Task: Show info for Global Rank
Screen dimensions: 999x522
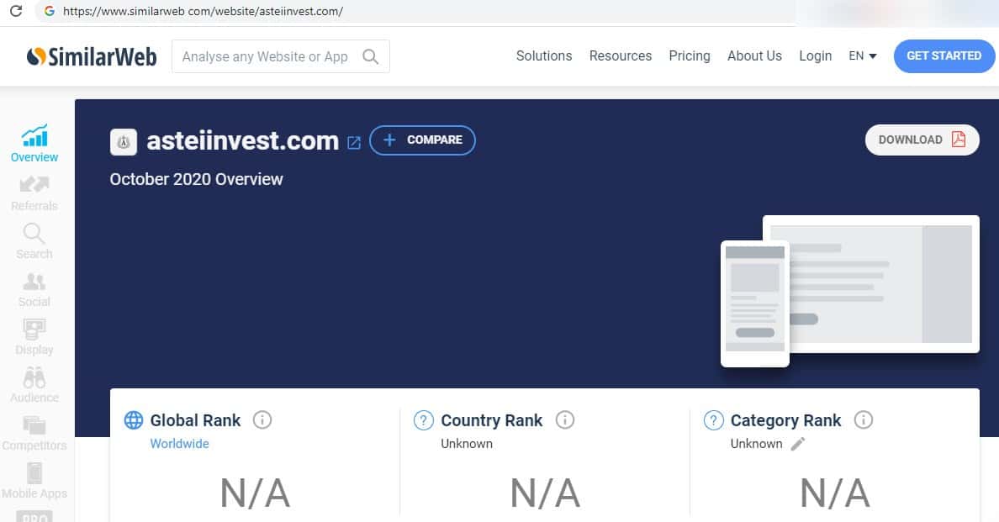Action: [x=262, y=420]
